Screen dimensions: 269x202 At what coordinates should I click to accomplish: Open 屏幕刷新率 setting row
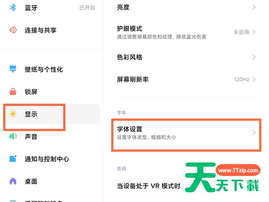click(186, 79)
